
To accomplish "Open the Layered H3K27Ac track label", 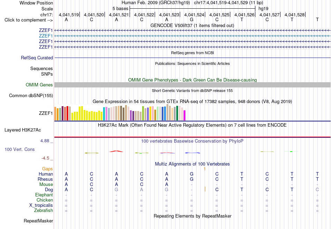I will pos(23,130).
